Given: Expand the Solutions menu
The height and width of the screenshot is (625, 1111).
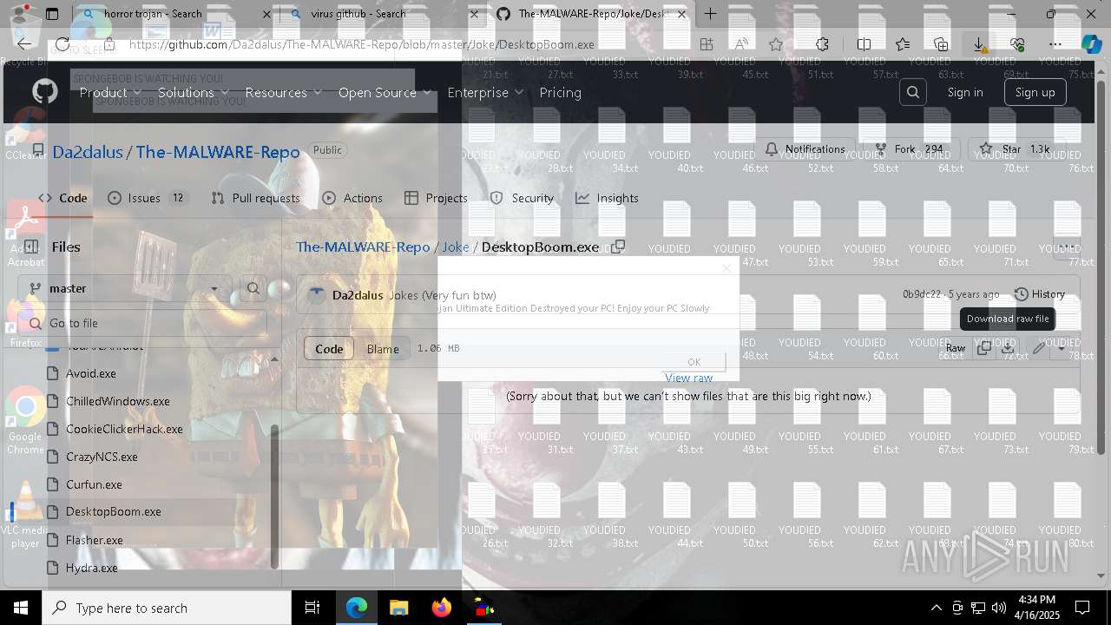Looking at the screenshot, I should pyautogui.click(x=194, y=92).
